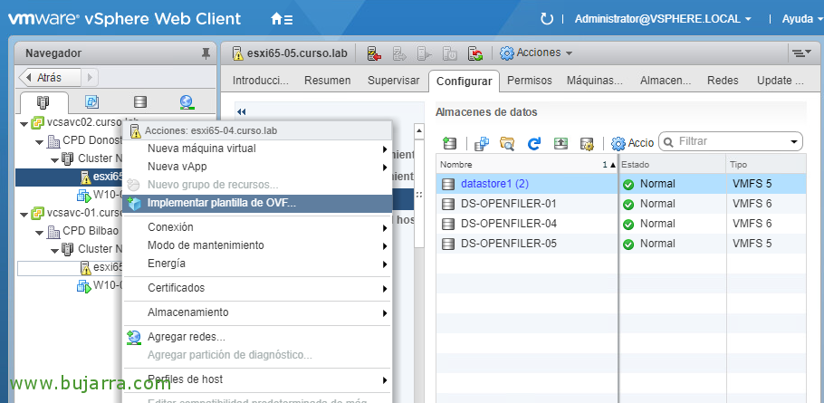The image size is (824, 403).
Task: Click the green status icon for DS-OPENFILER-04
Action: 628,225
